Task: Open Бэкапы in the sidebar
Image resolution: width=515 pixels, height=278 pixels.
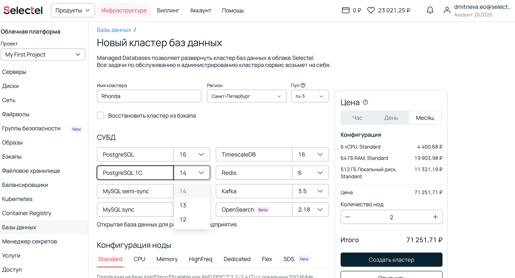Action: (x=44, y=156)
